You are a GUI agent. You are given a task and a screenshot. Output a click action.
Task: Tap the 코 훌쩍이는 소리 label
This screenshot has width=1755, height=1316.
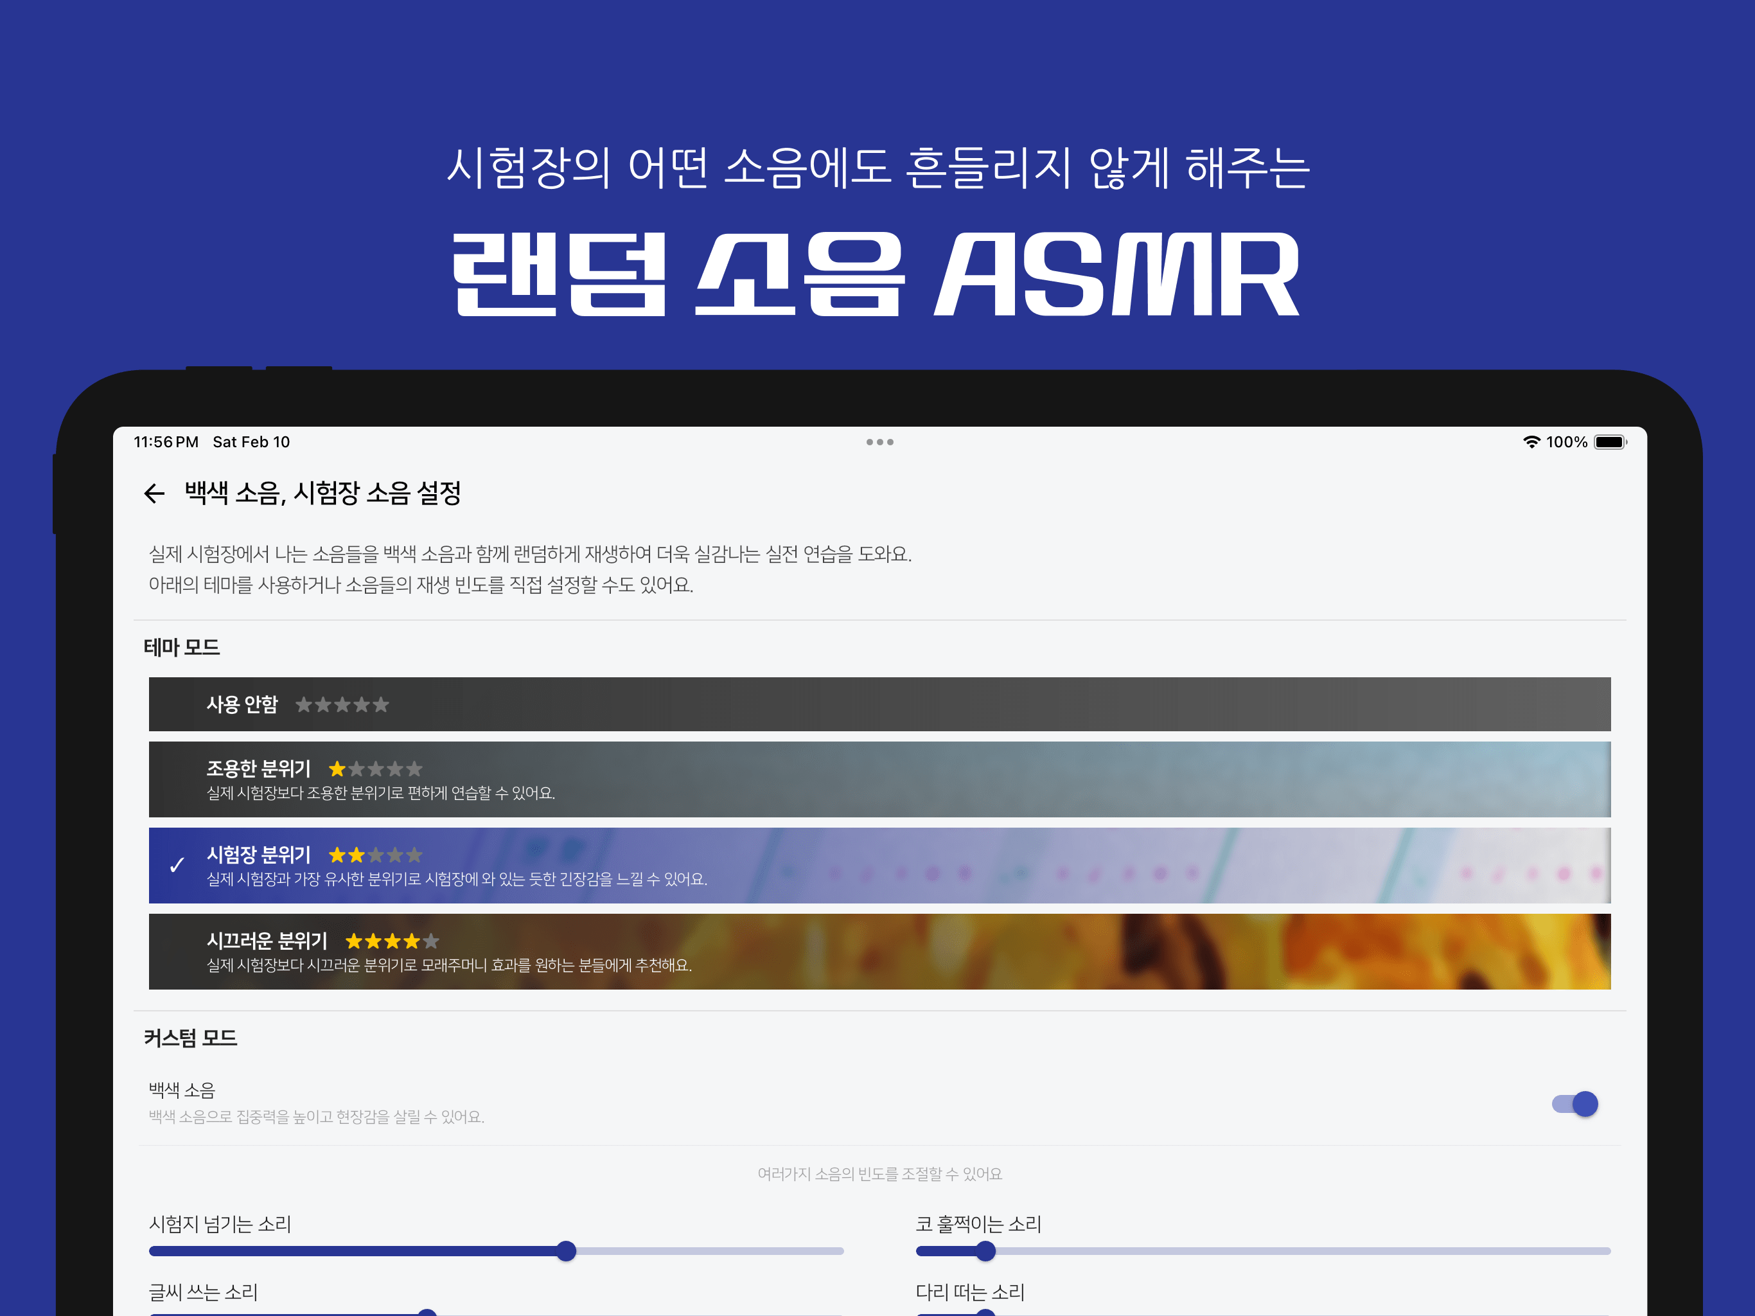point(978,1224)
